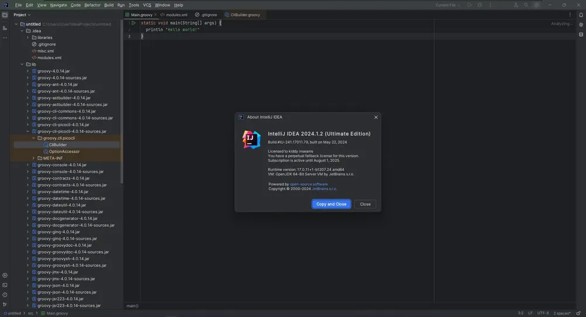The height and width of the screenshot is (317, 586).
Task: Toggle read-only lock icon in status bar
Action: (x=578, y=313)
